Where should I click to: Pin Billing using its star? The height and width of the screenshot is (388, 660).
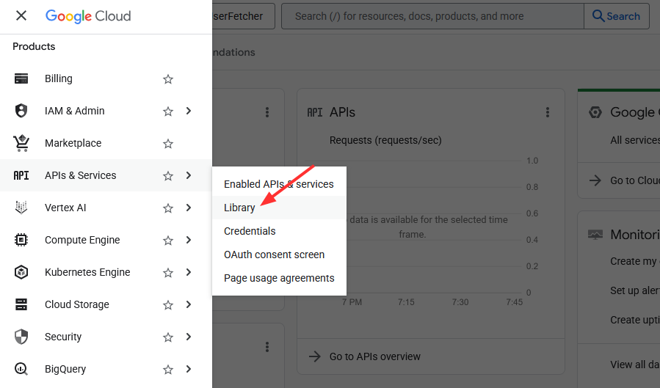[x=168, y=79]
